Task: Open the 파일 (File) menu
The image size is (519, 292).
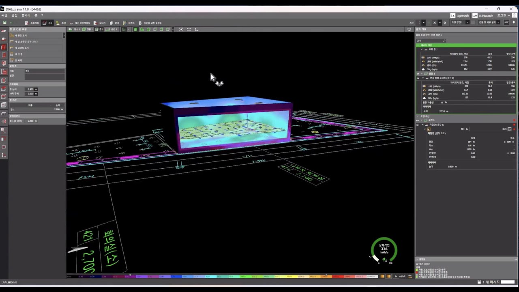Action: tap(4, 15)
